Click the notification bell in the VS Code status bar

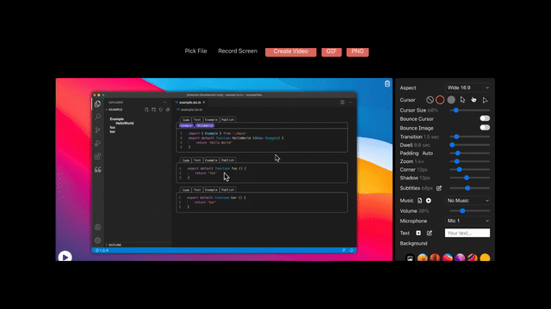point(351,250)
